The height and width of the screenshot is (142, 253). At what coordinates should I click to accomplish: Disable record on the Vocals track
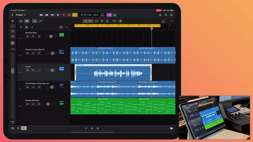[39, 70]
